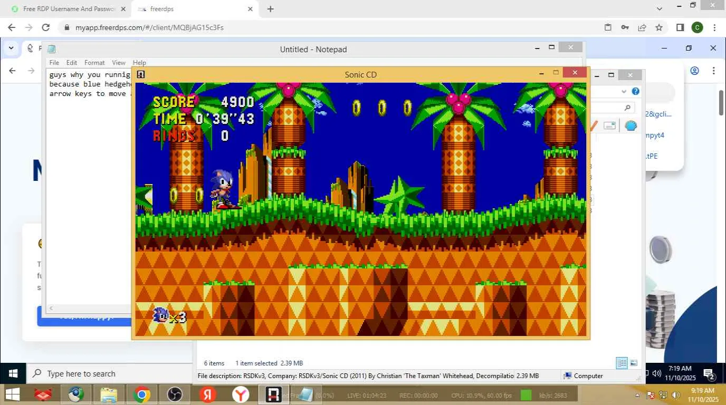Open the Help menu in Notepad

tap(139, 62)
